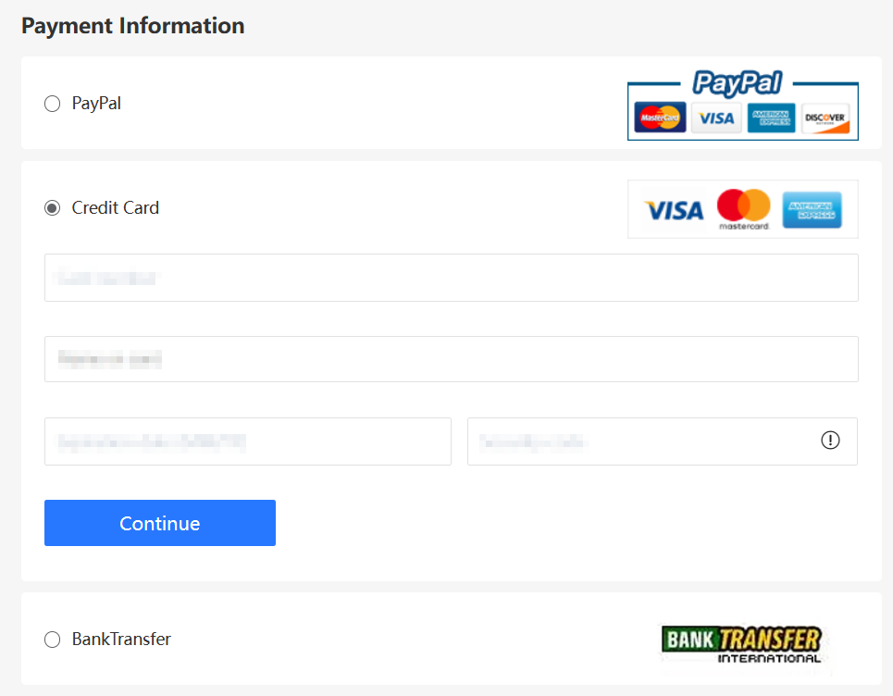Viewport: 893px width, 696px height.
Task: Click the mastercard logo beside Credit Card
Action: coord(744,209)
